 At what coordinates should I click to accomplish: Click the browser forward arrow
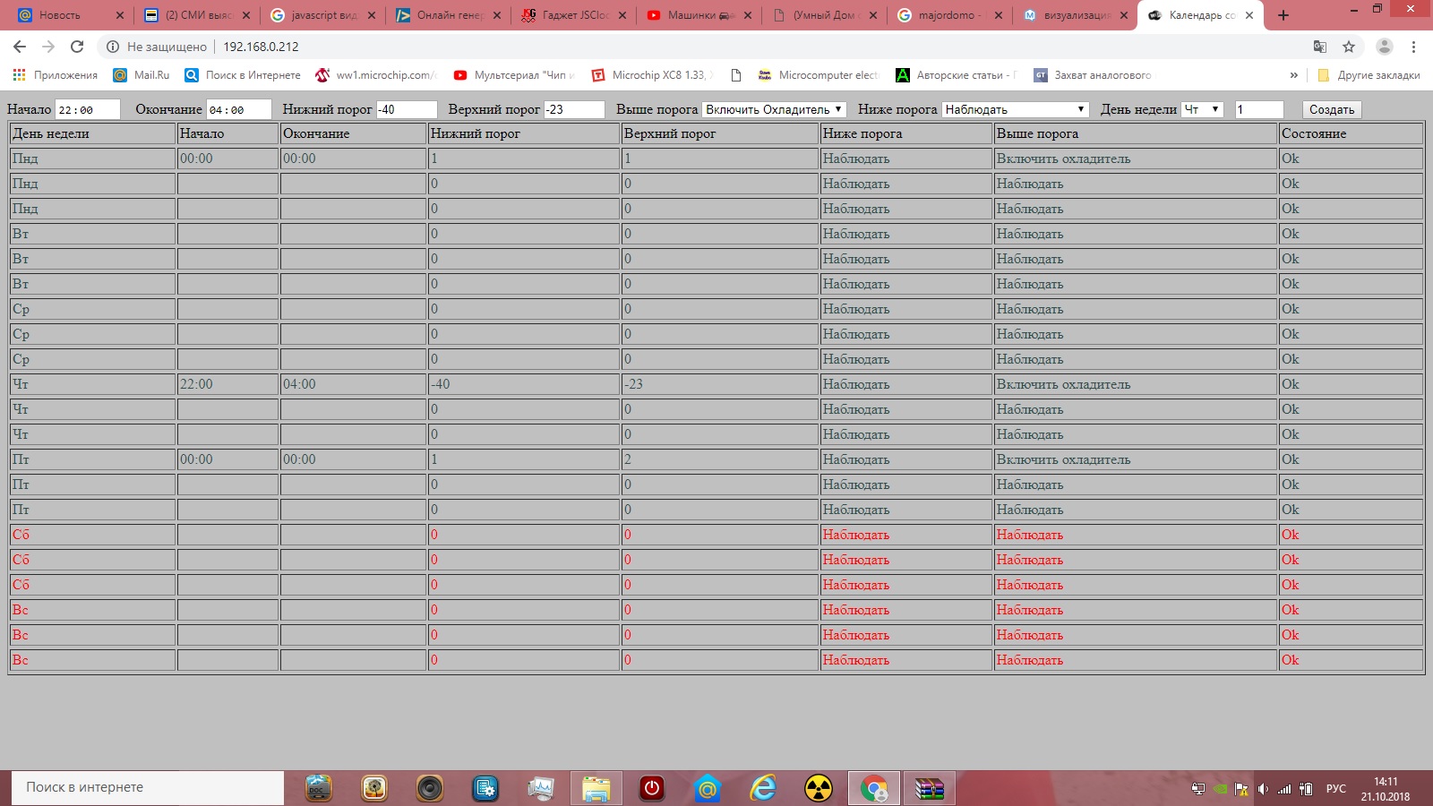[48, 47]
